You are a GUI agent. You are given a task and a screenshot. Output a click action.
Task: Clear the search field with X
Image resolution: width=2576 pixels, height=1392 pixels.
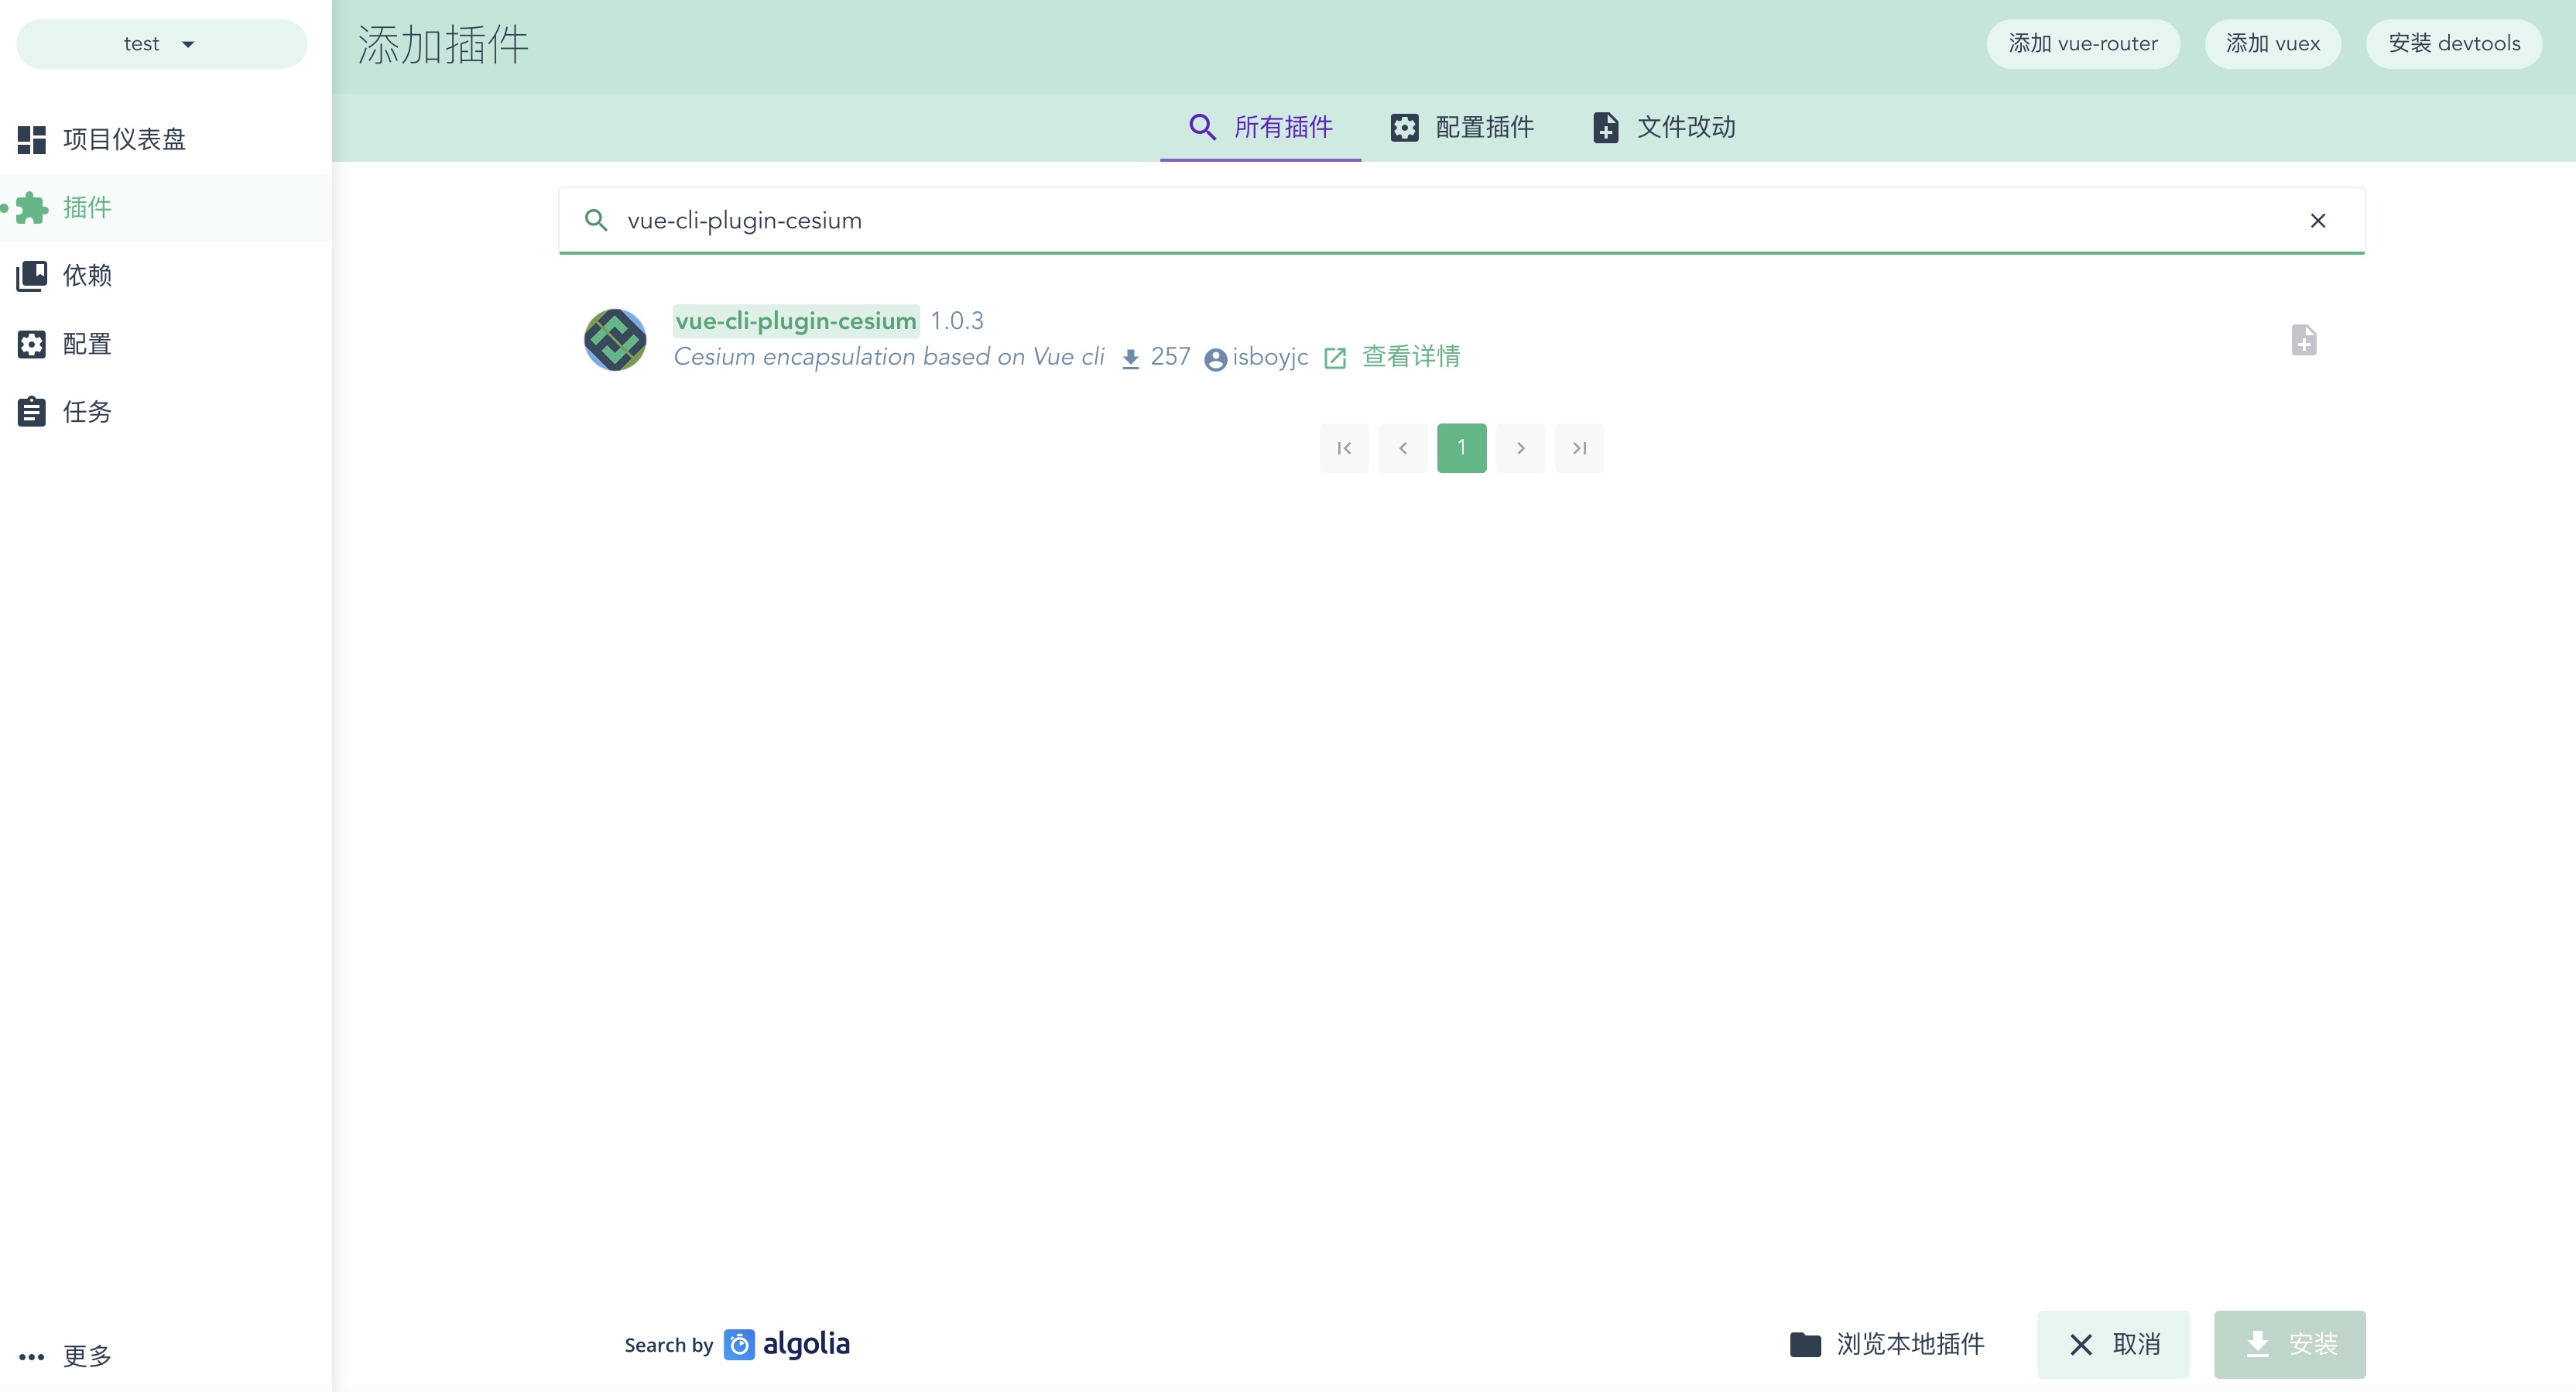click(x=2317, y=220)
